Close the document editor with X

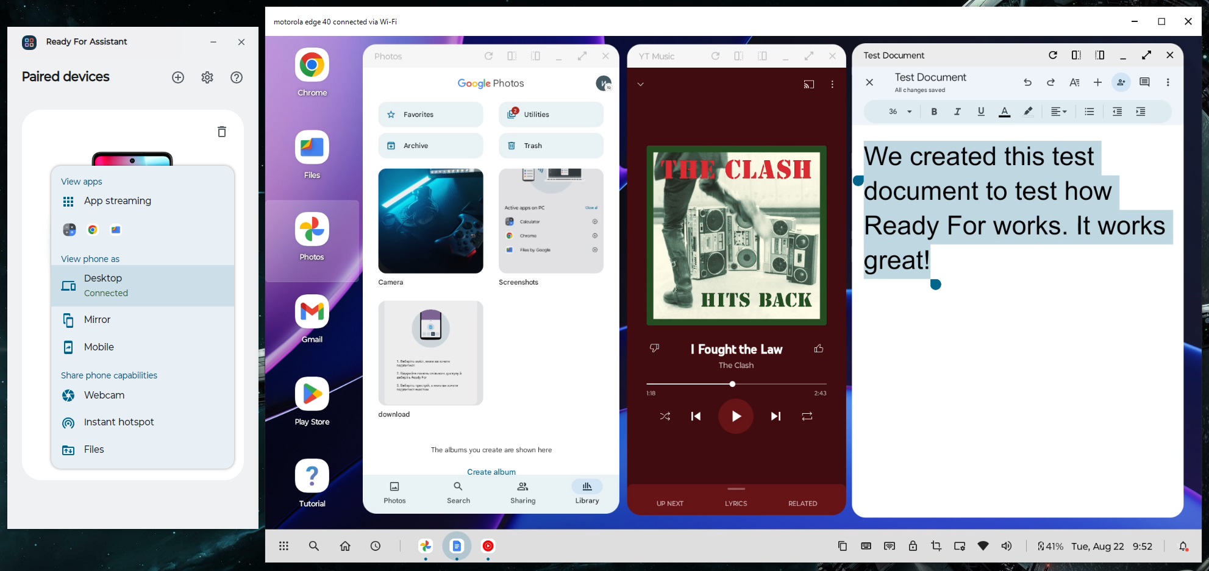870,82
